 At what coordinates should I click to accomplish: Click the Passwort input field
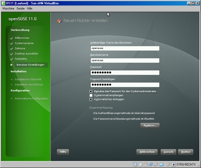(x=125, y=73)
